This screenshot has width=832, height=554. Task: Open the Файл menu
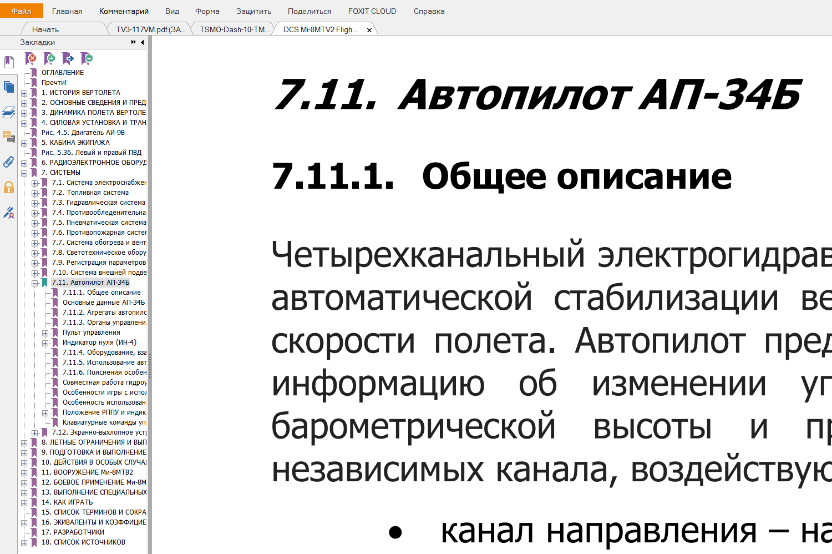click(22, 11)
